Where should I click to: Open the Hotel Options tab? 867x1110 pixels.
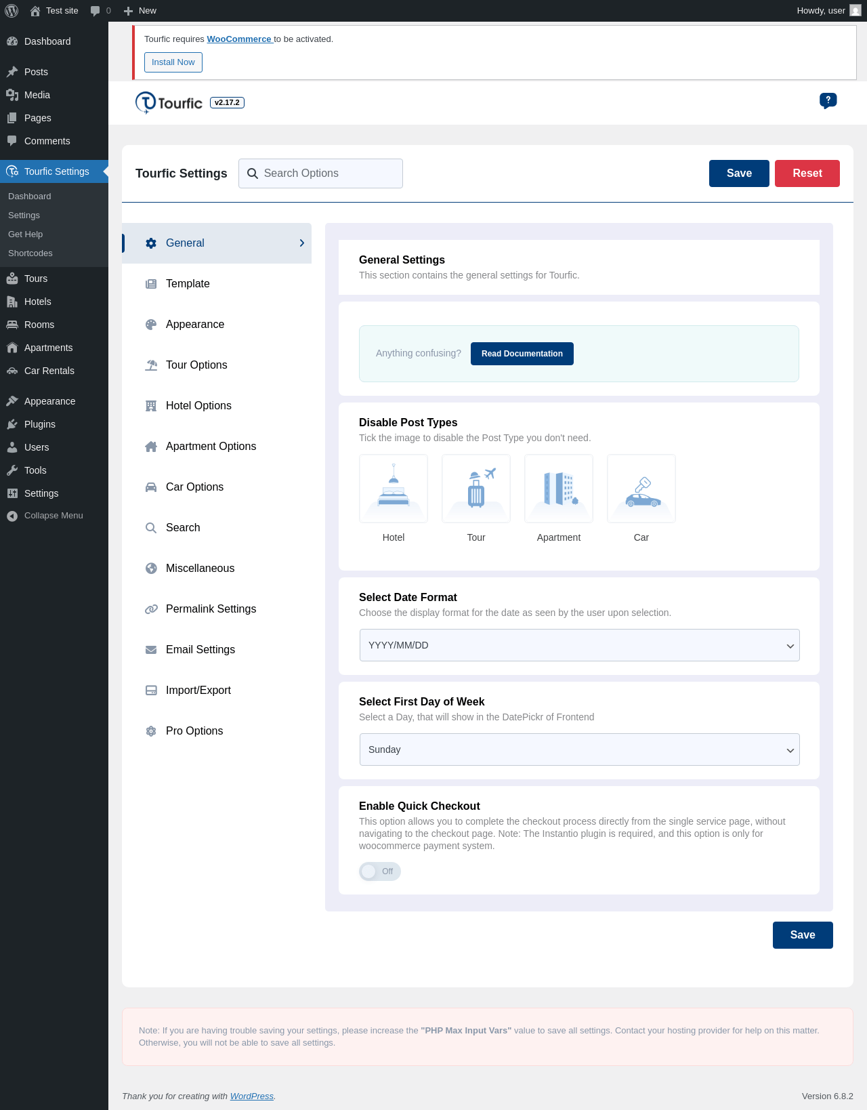coord(217,406)
